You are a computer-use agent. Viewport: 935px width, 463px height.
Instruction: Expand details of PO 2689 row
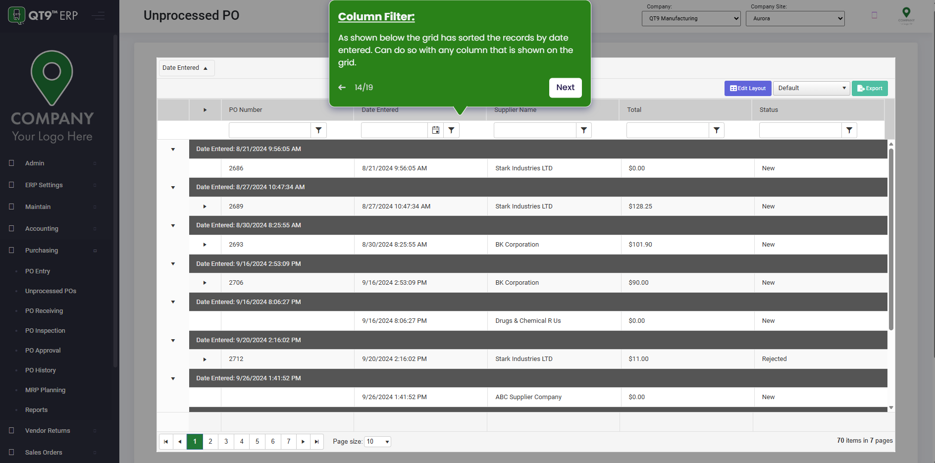pyautogui.click(x=205, y=206)
